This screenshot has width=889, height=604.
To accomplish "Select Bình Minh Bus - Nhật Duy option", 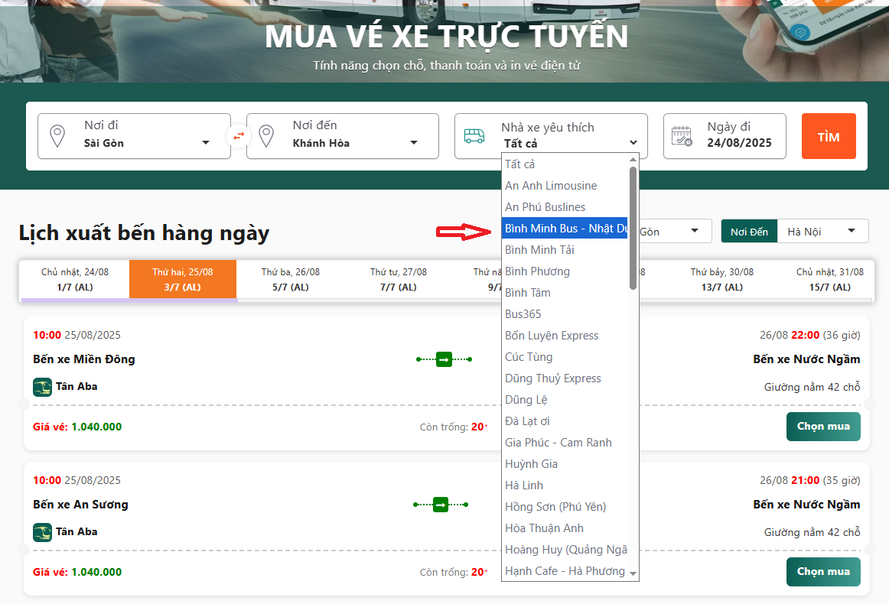I will click(x=565, y=228).
